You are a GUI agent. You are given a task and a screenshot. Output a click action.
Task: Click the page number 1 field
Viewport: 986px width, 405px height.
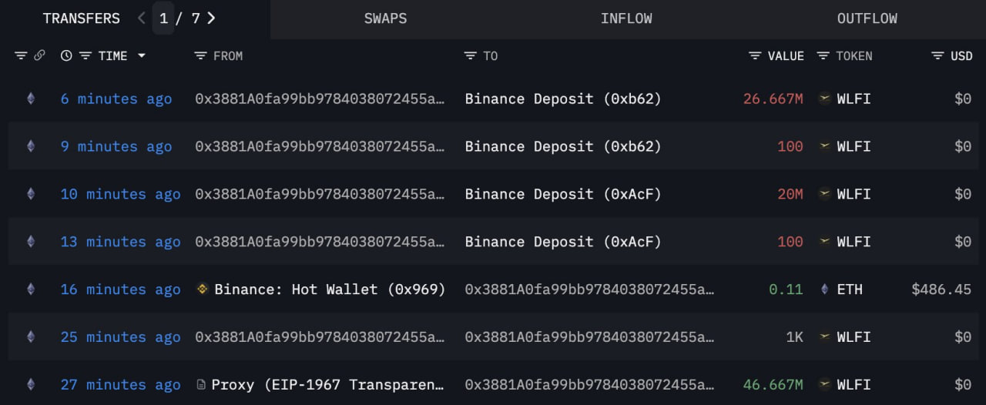(163, 18)
